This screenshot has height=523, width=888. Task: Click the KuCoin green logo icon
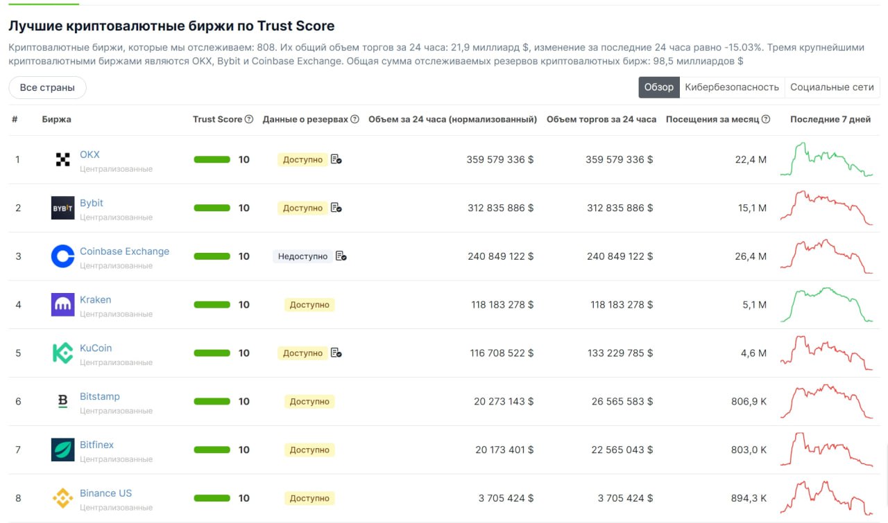point(62,353)
